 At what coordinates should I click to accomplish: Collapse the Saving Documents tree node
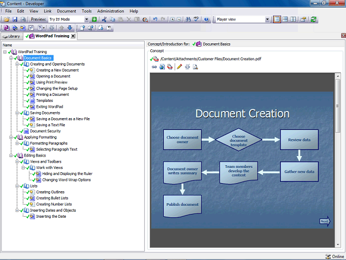[x=17, y=113]
